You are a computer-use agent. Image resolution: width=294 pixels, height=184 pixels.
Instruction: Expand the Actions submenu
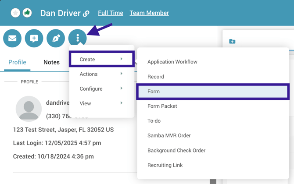click(x=101, y=74)
